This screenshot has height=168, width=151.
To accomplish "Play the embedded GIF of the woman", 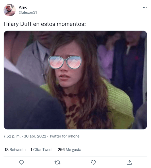I will click(x=75, y=80).
